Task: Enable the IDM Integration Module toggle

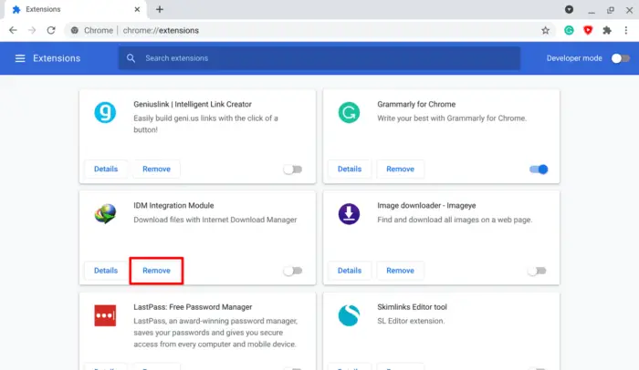Action: coord(293,271)
